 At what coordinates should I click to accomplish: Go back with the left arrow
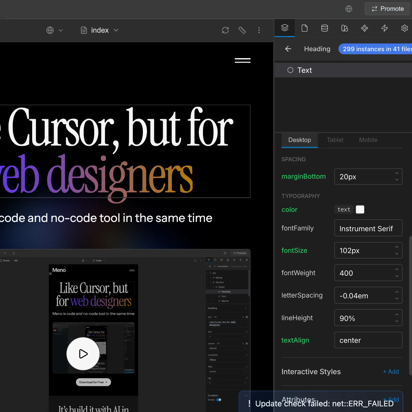[x=288, y=49]
